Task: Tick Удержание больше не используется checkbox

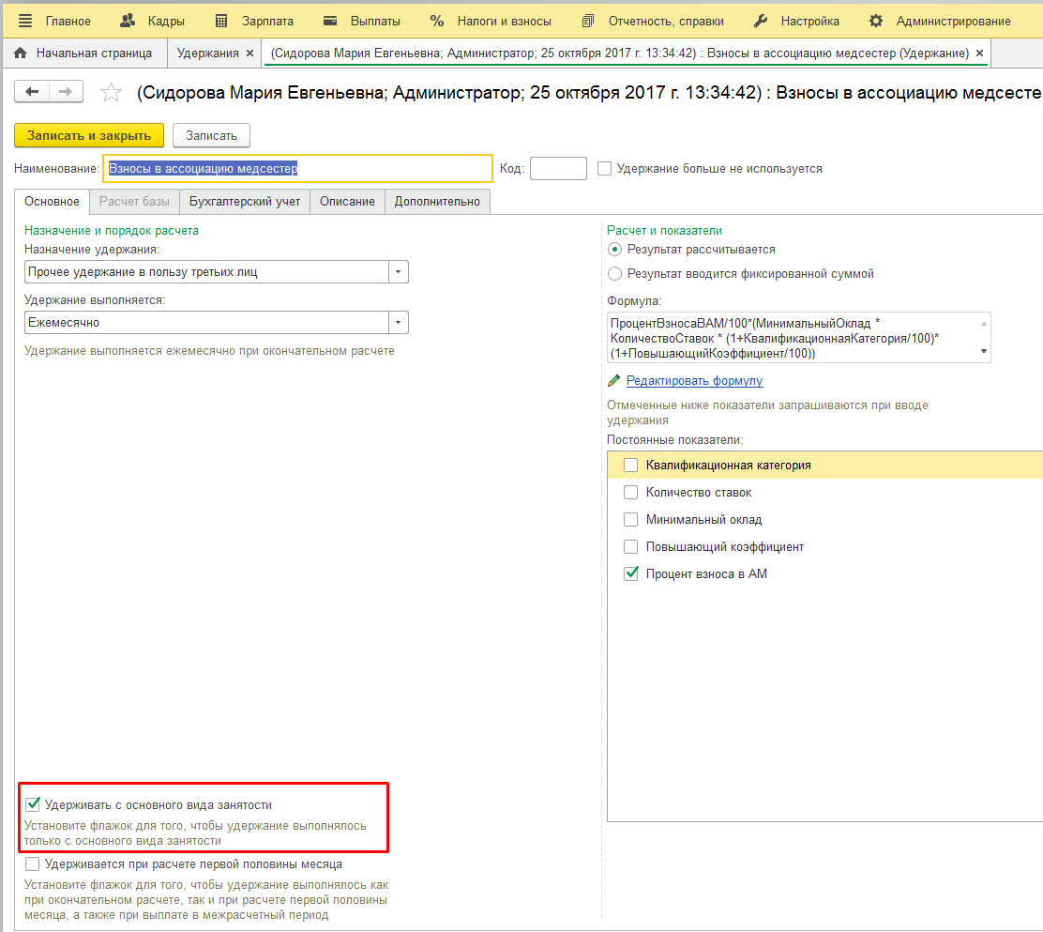Action: coord(605,169)
